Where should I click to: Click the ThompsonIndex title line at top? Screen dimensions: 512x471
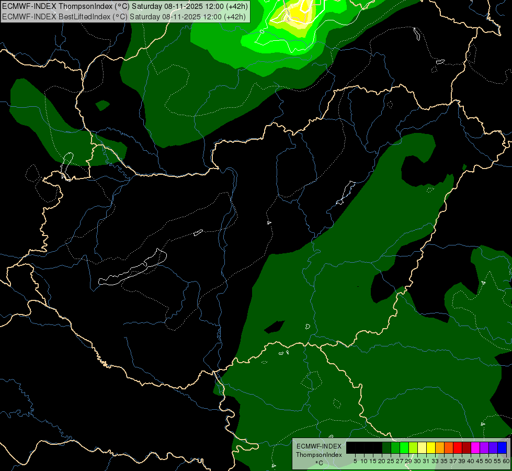125,6
